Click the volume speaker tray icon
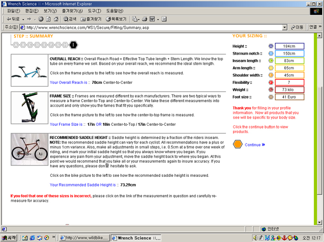This screenshot has height=242, width=324. click(x=255, y=238)
